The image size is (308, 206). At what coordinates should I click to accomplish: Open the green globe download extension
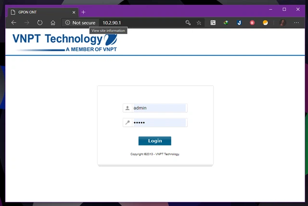coord(226,23)
